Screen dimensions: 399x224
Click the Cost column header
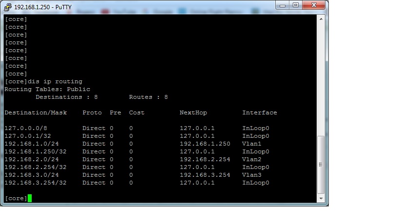point(136,112)
